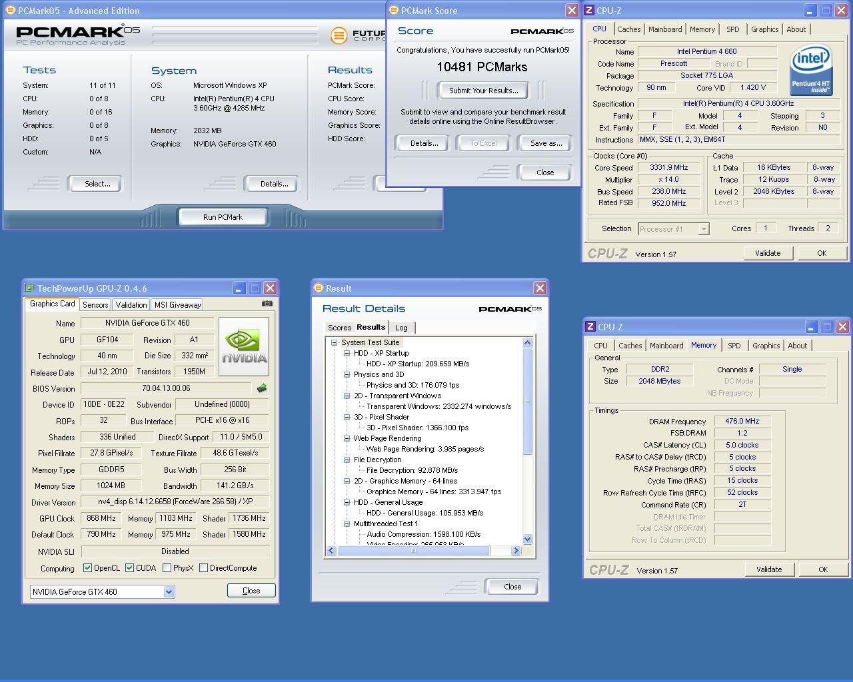Open the Validation tab in GPU-Z
This screenshot has width=853, height=682.
pos(131,304)
